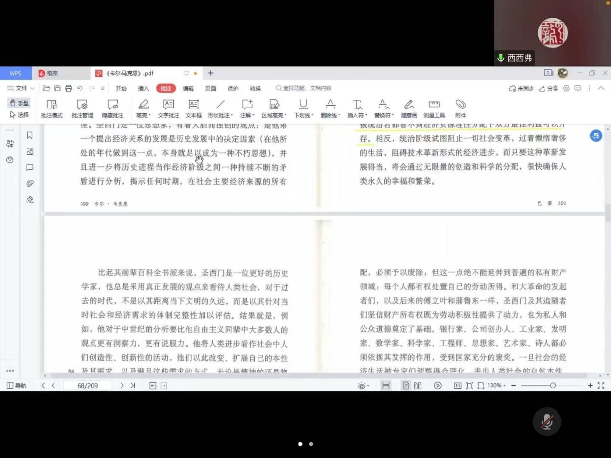Enable 批注模式 annotation mode
The height and width of the screenshot is (458, 611).
pos(52,108)
